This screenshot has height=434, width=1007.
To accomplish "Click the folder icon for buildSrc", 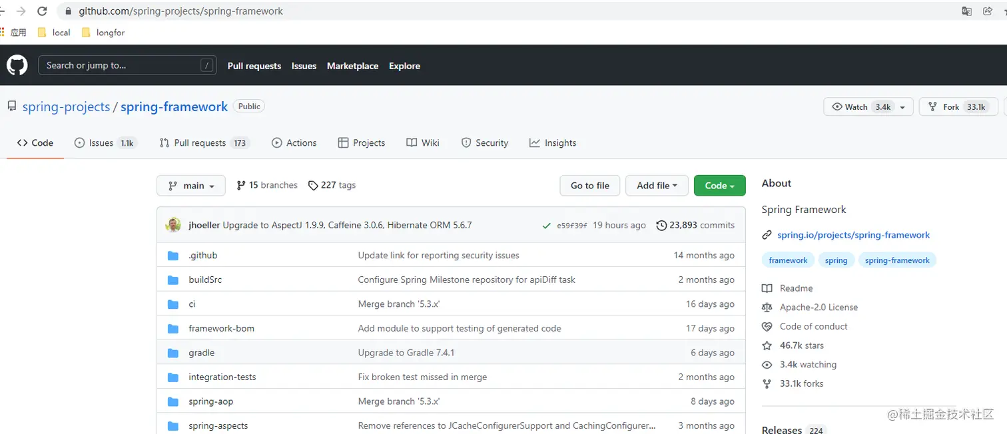I will [x=173, y=280].
